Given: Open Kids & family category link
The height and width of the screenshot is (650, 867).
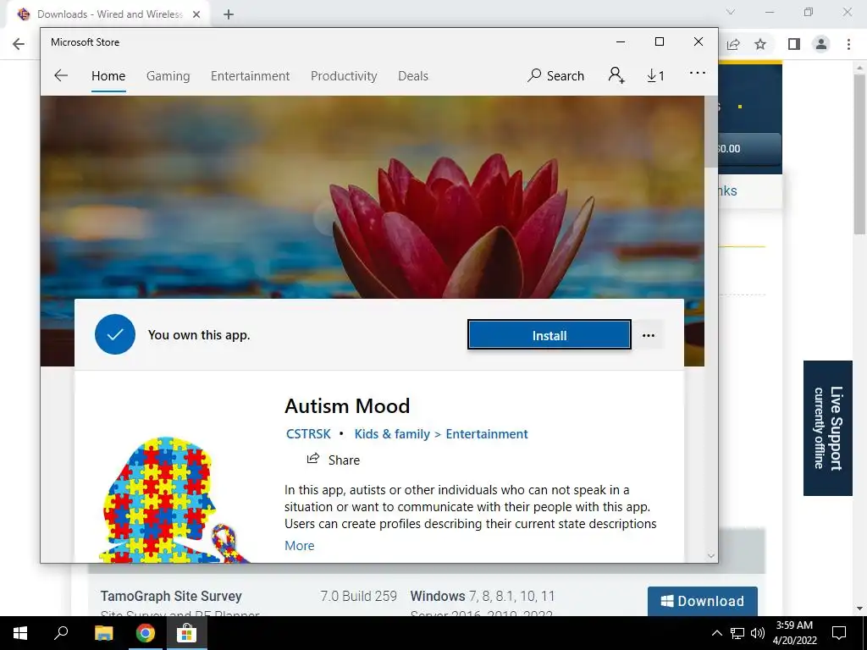Looking at the screenshot, I should pyautogui.click(x=392, y=434).
